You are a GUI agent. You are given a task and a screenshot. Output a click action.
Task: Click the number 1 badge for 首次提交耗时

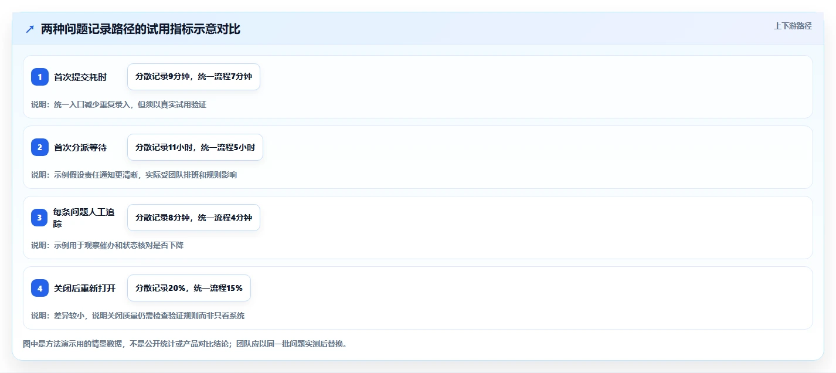coord(40,77)
